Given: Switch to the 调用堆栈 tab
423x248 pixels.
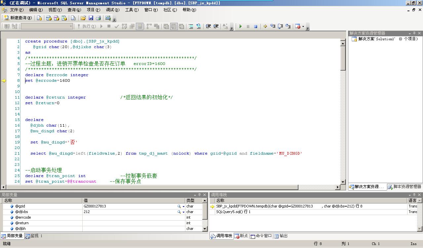Looking at the screenshot, I should pyautogui.click(x=221, y=236).
